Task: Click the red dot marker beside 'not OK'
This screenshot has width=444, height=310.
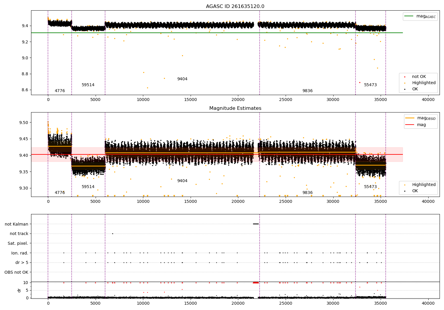Action: [x=405, y=77]
